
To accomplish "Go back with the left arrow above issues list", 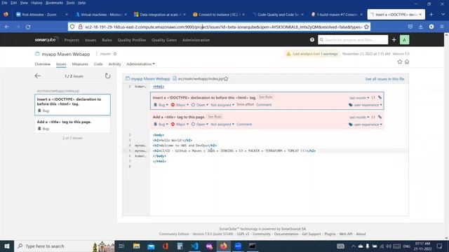I will tap(38, 76).
